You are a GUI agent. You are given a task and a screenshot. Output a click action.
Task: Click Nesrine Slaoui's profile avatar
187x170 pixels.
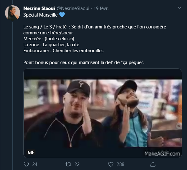point(13,13)
